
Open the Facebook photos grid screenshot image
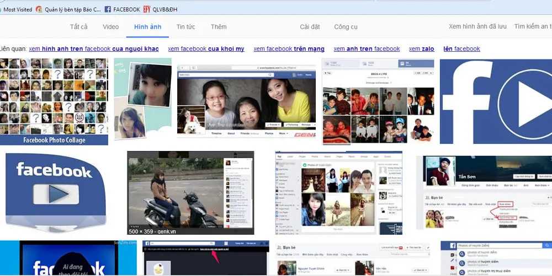339,193
